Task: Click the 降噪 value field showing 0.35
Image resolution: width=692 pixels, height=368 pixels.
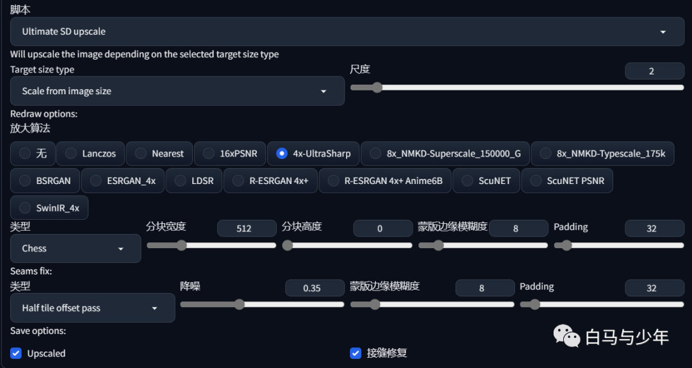Action: [315, 288]
